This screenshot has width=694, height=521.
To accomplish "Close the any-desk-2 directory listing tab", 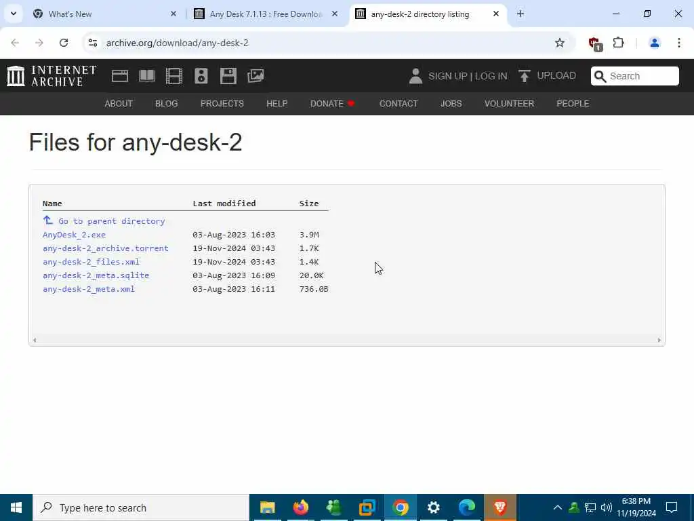I will click(495, 14).
